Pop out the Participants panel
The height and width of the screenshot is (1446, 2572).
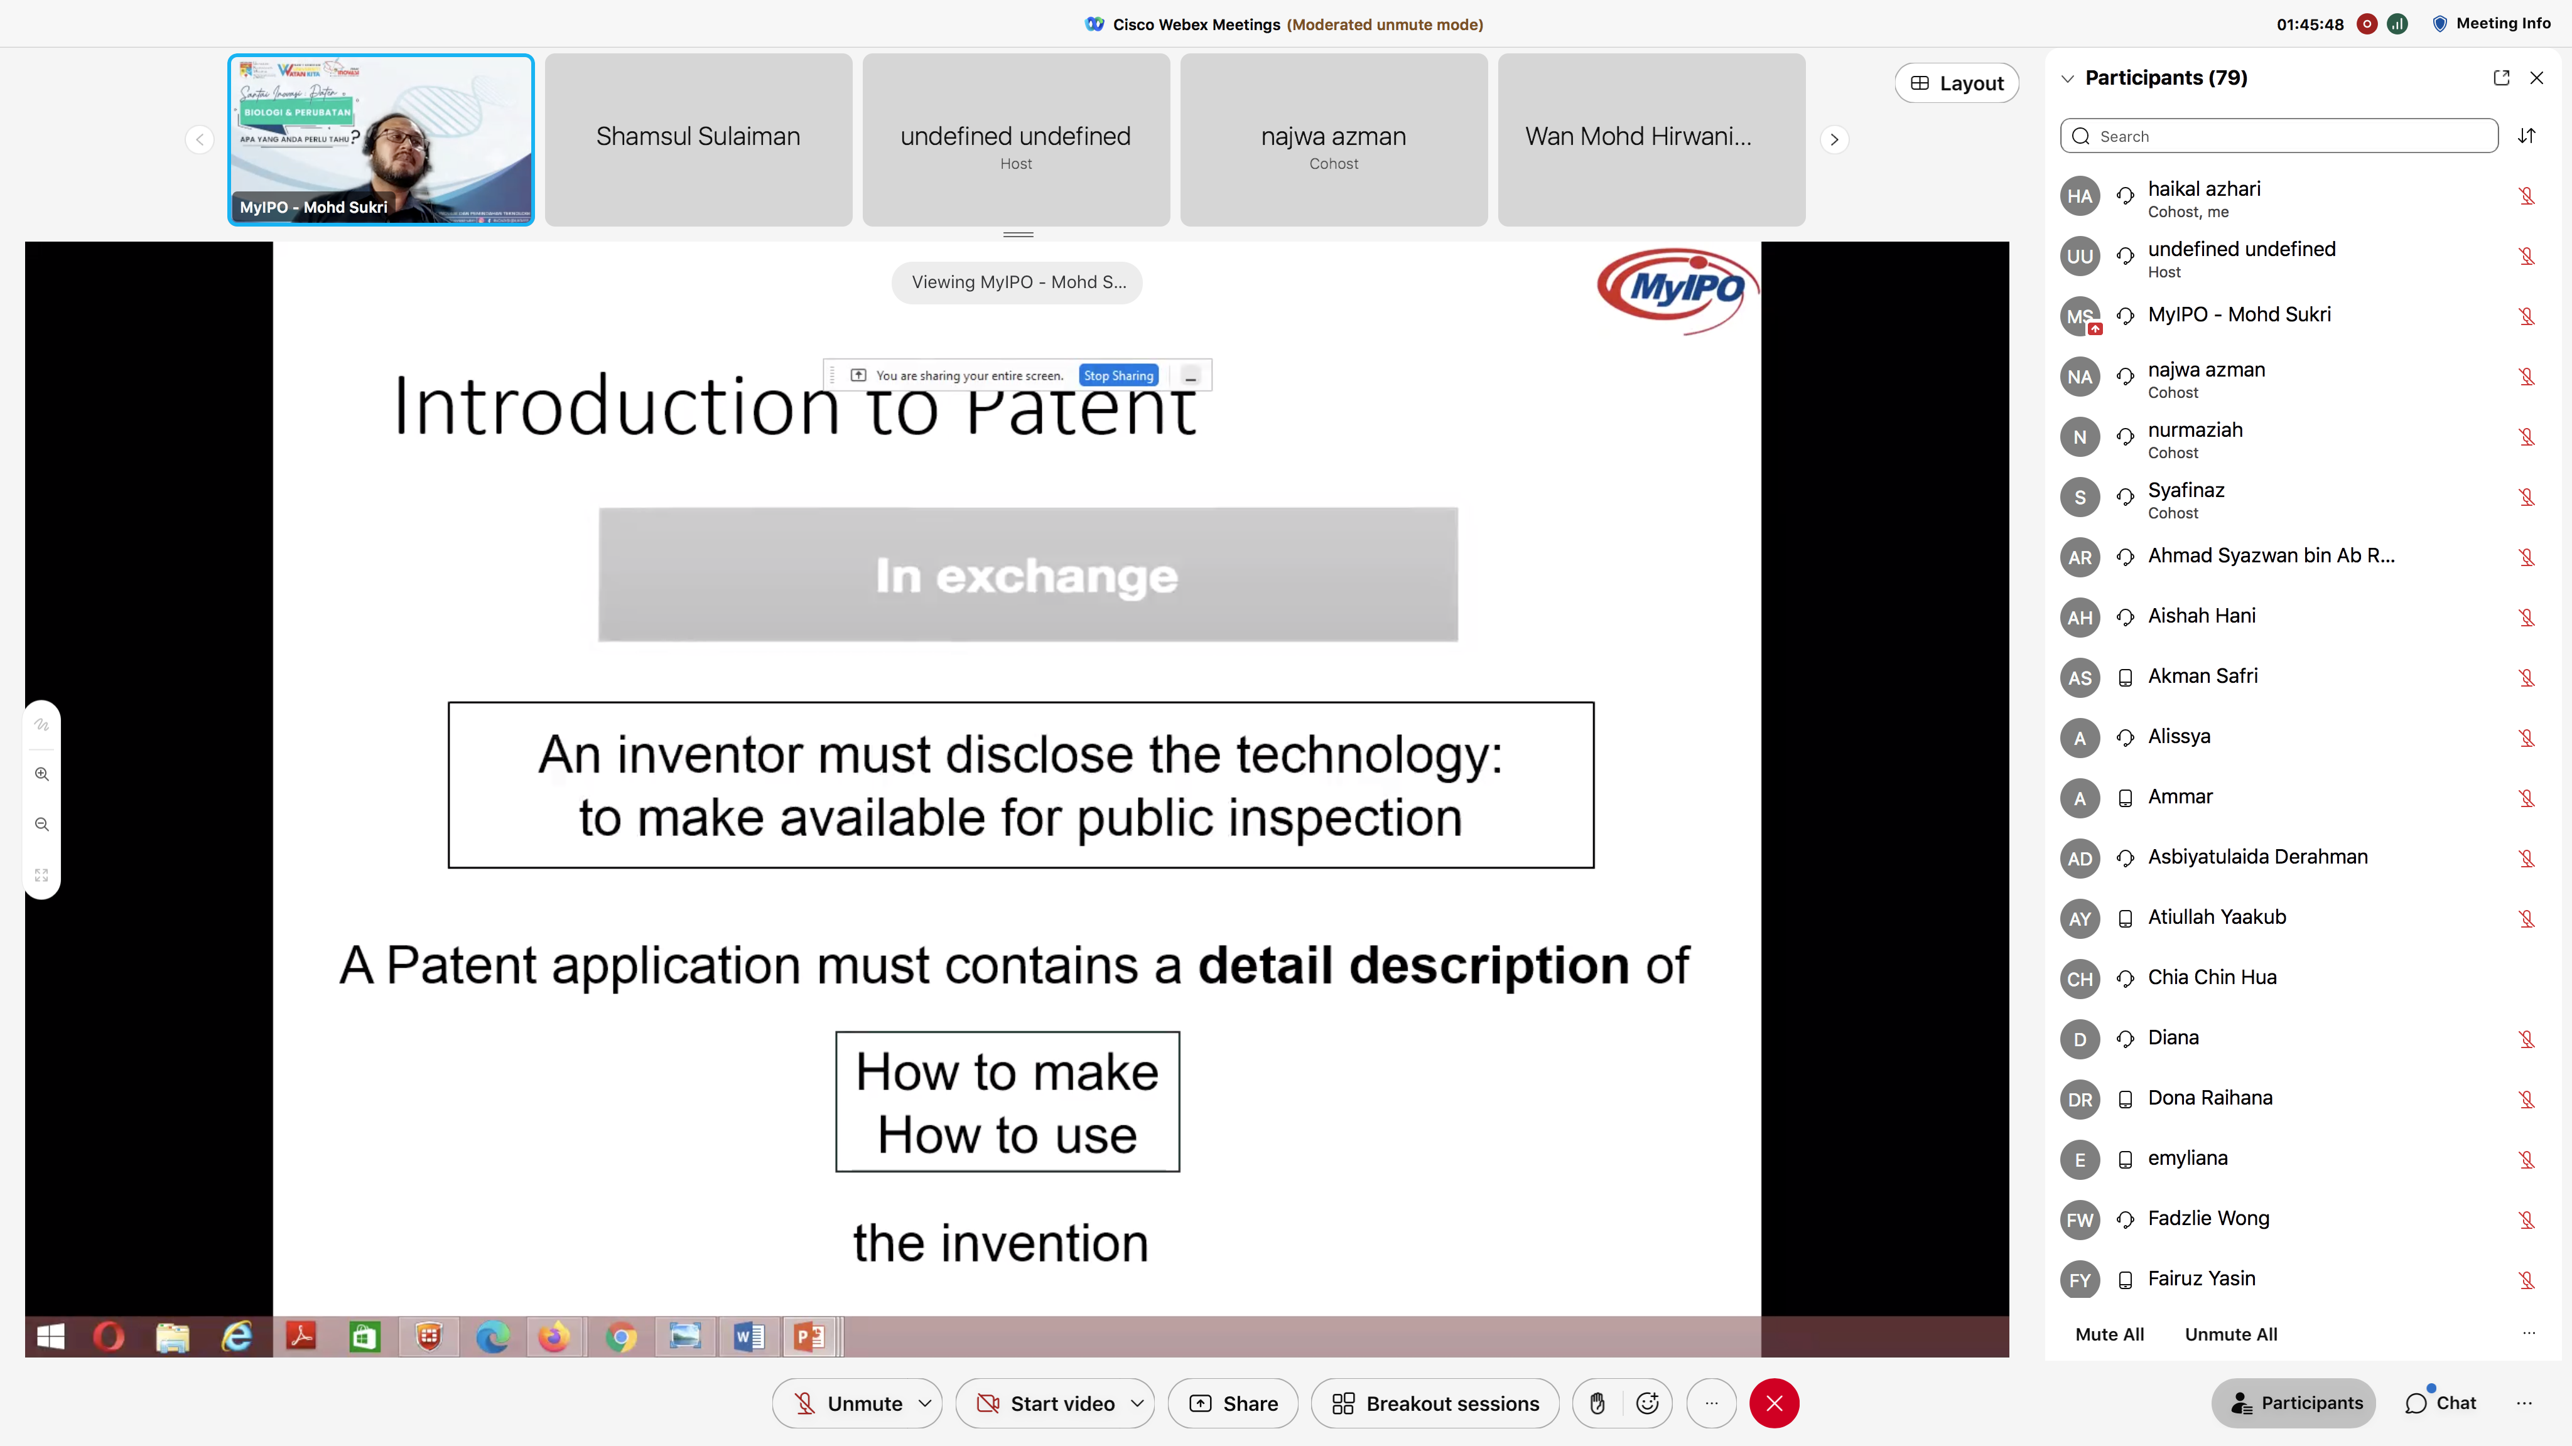[x=2501, y=78]
